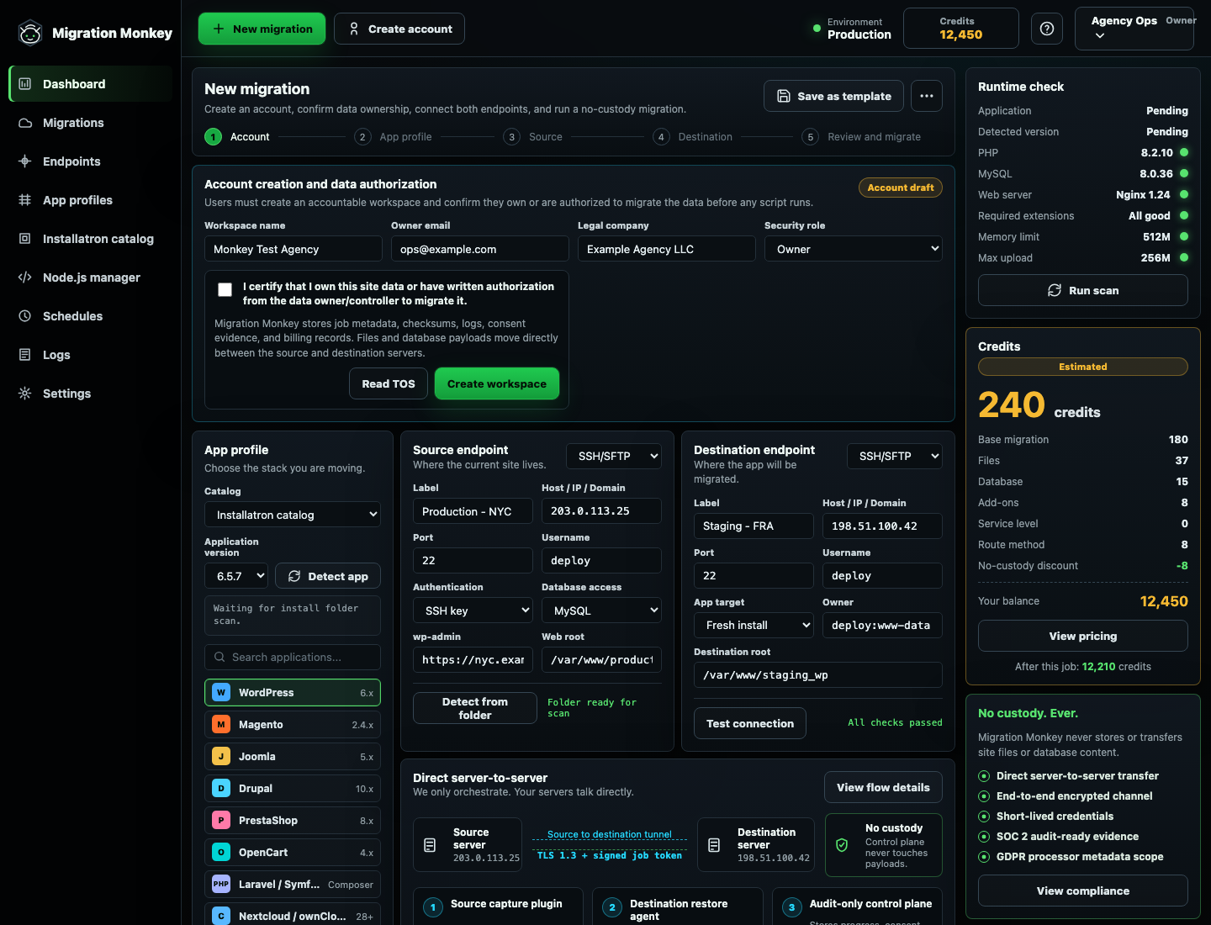Click the Laravel PHP app icon
The image size is (1211, 925).
(x=221, y=884)
